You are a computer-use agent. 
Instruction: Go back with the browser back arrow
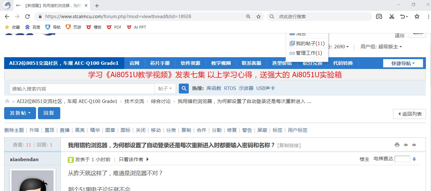pyautogui.click(x=7, y=17)
